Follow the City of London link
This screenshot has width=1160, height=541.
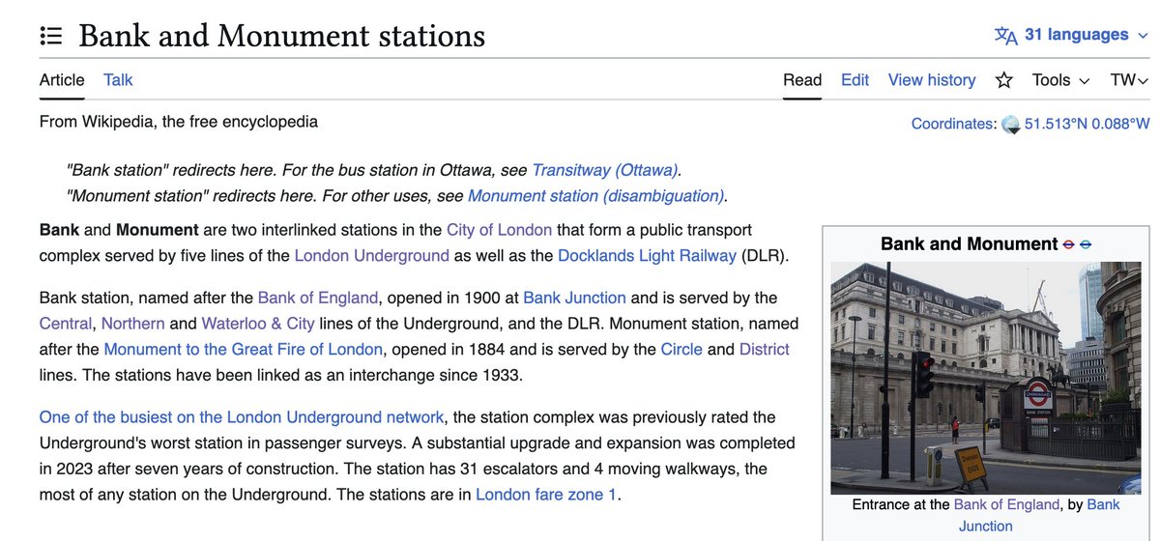(x=499, y=230)
